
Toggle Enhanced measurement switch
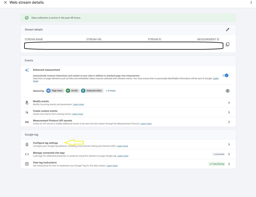coord(225,75)
